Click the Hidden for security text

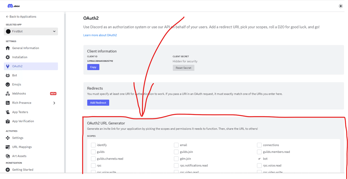click(x=185, y=61)
